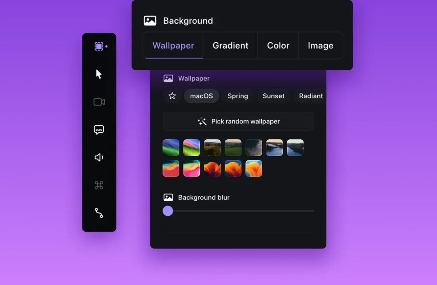Choose the dark orange flower wallpaper thumbnail

point(213,168)
